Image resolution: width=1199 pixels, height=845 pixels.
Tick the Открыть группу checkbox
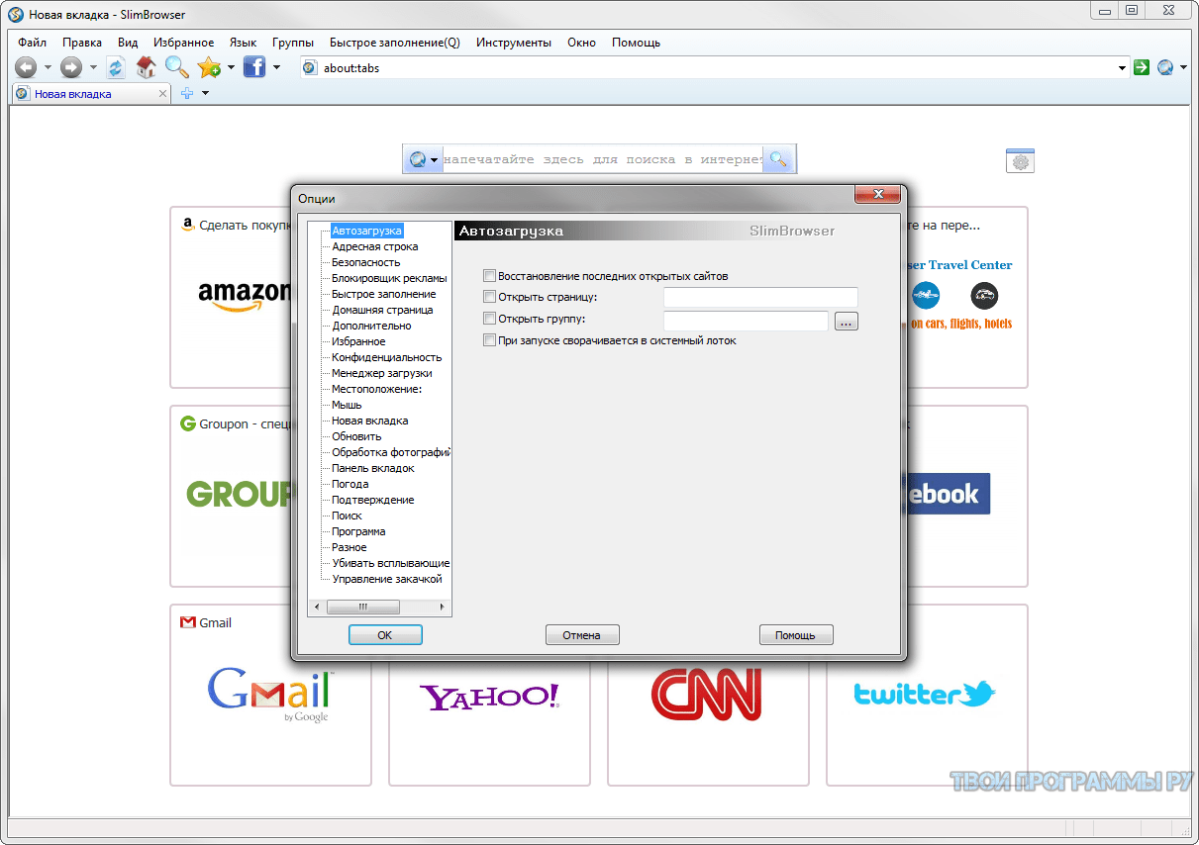[489, 319]
